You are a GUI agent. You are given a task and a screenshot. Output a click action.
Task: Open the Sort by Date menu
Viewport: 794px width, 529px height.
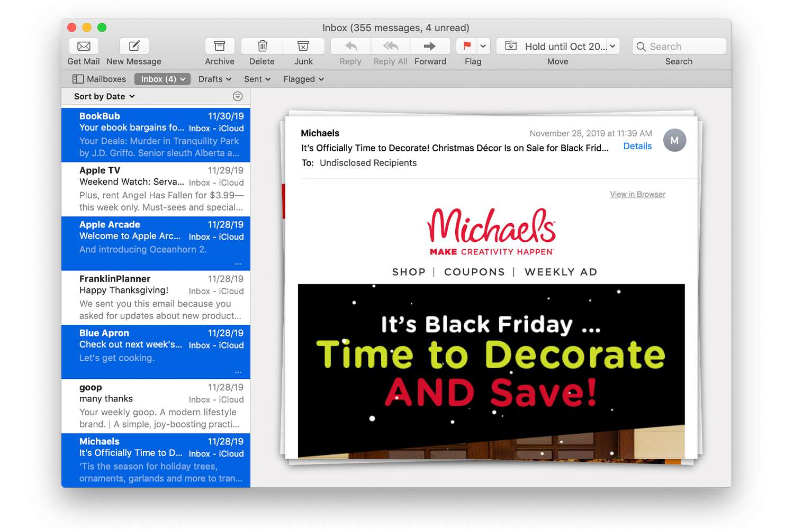point(104,96)
